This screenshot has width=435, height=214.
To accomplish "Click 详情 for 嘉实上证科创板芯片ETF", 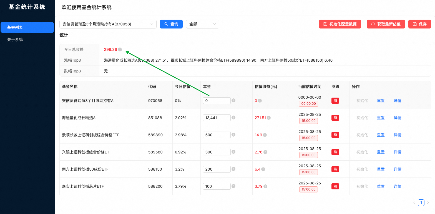I will click(x=398, y=186).
